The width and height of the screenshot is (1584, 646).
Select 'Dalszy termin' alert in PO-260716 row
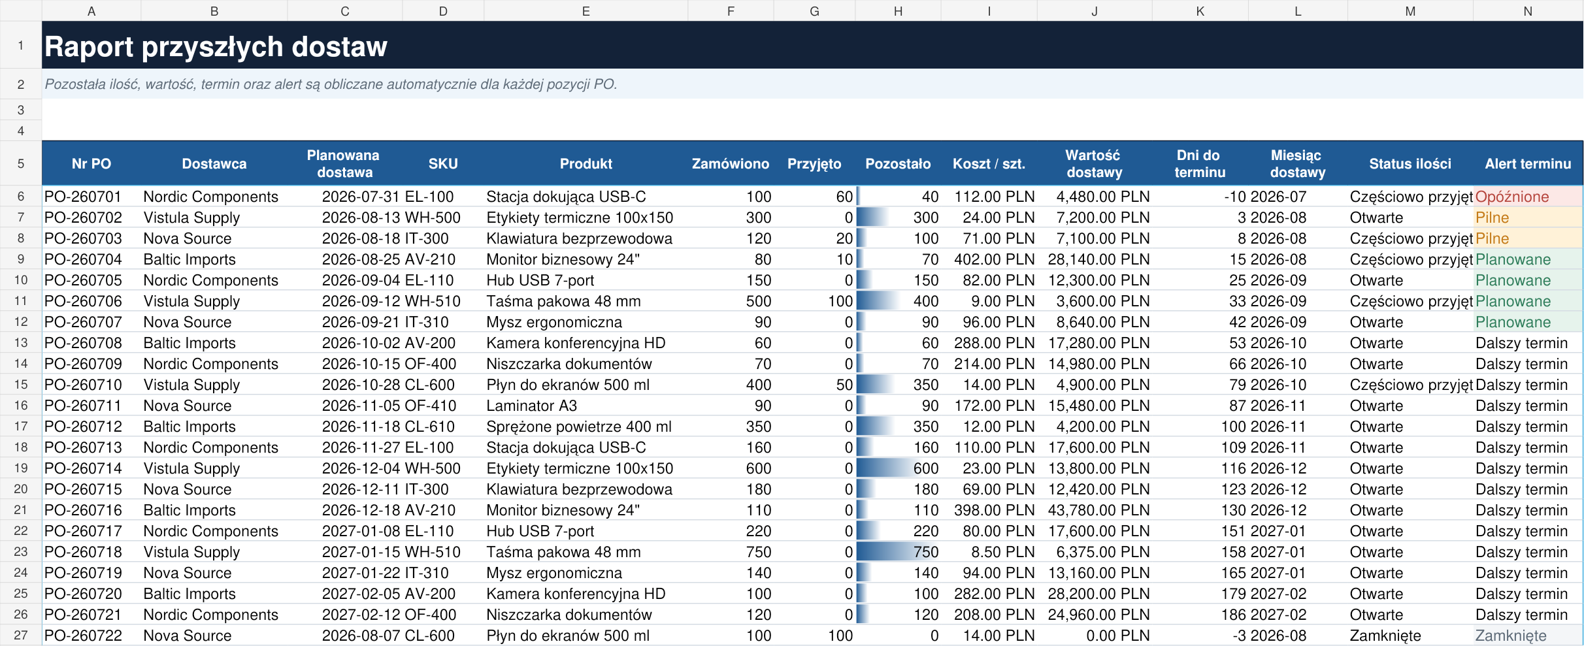click(1528, 510)
